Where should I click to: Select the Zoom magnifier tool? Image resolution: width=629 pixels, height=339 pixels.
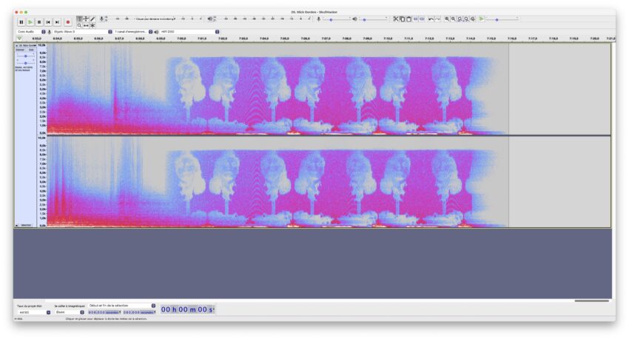79,25
